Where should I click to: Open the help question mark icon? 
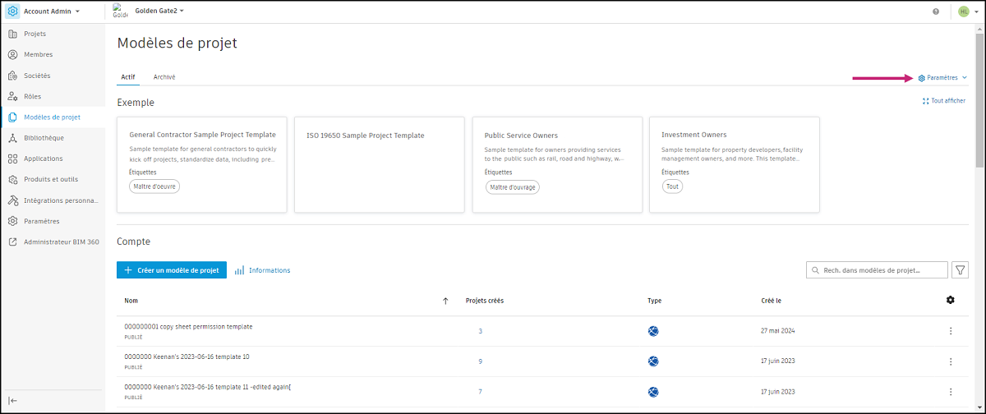click(936, 11)
